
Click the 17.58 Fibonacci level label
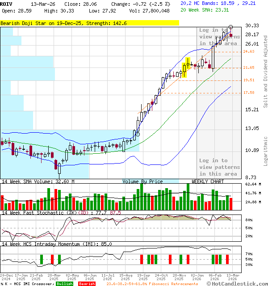coord(249,93)
